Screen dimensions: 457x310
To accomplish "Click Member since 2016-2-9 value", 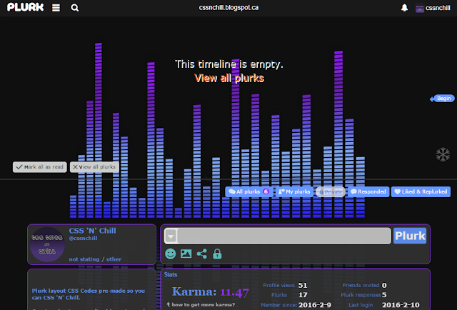I will click(x=315, y=305).
